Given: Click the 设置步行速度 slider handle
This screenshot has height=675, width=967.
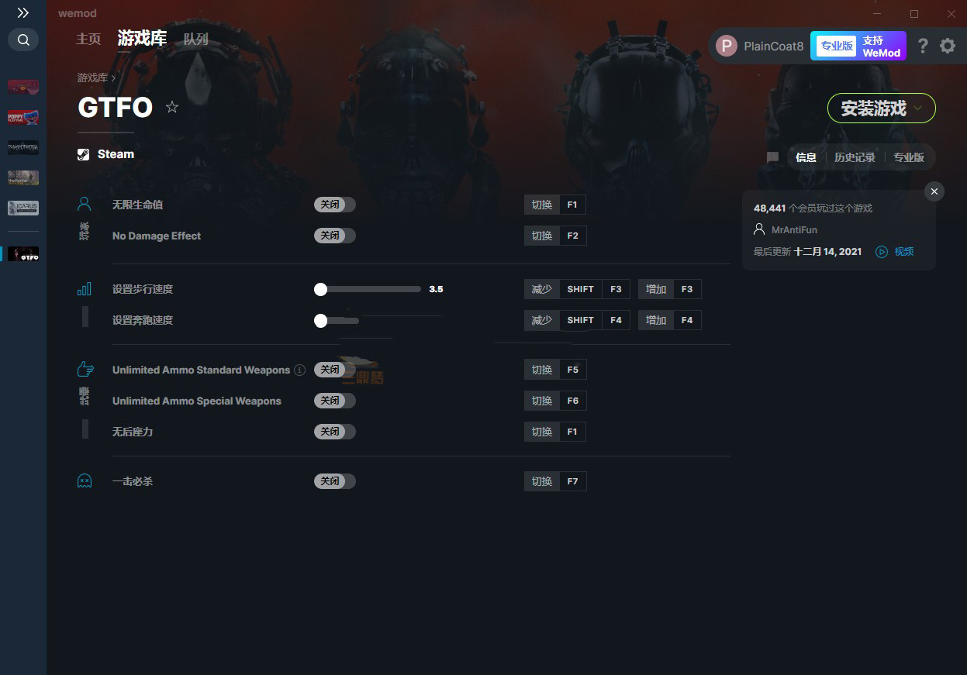Looking at the screenshot, I should coord(320,289).
